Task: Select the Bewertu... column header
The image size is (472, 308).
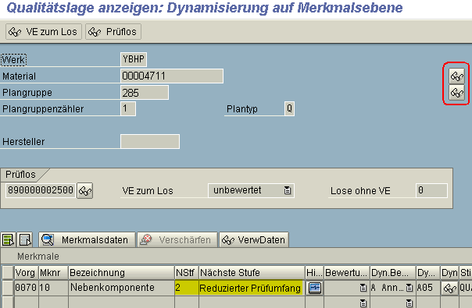Action: [x=347, y=273]
